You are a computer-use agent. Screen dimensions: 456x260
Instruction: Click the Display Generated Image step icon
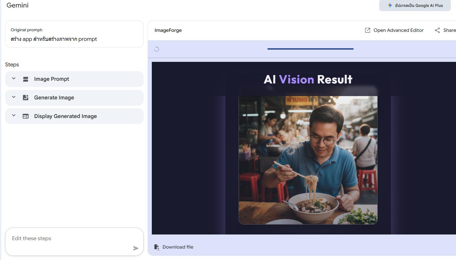point(26,116)
